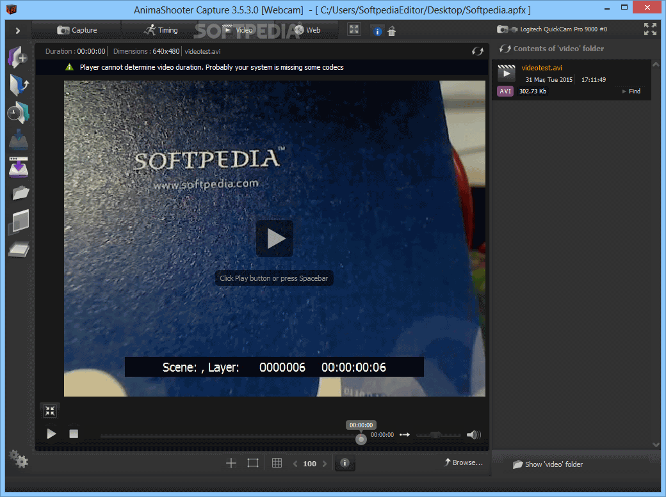Click the stop button in player controls
The width and height of the screenshot is (666, 497).
click(x=74, y=434)
